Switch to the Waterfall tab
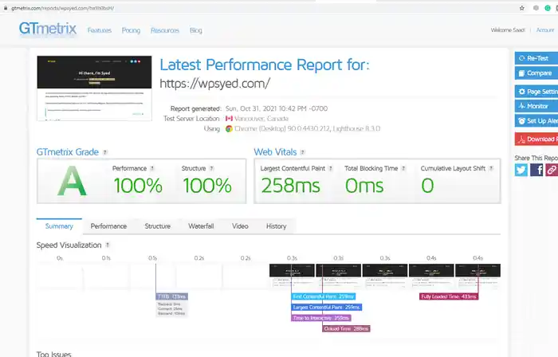The image size is (558, 357). pos(201,226)
